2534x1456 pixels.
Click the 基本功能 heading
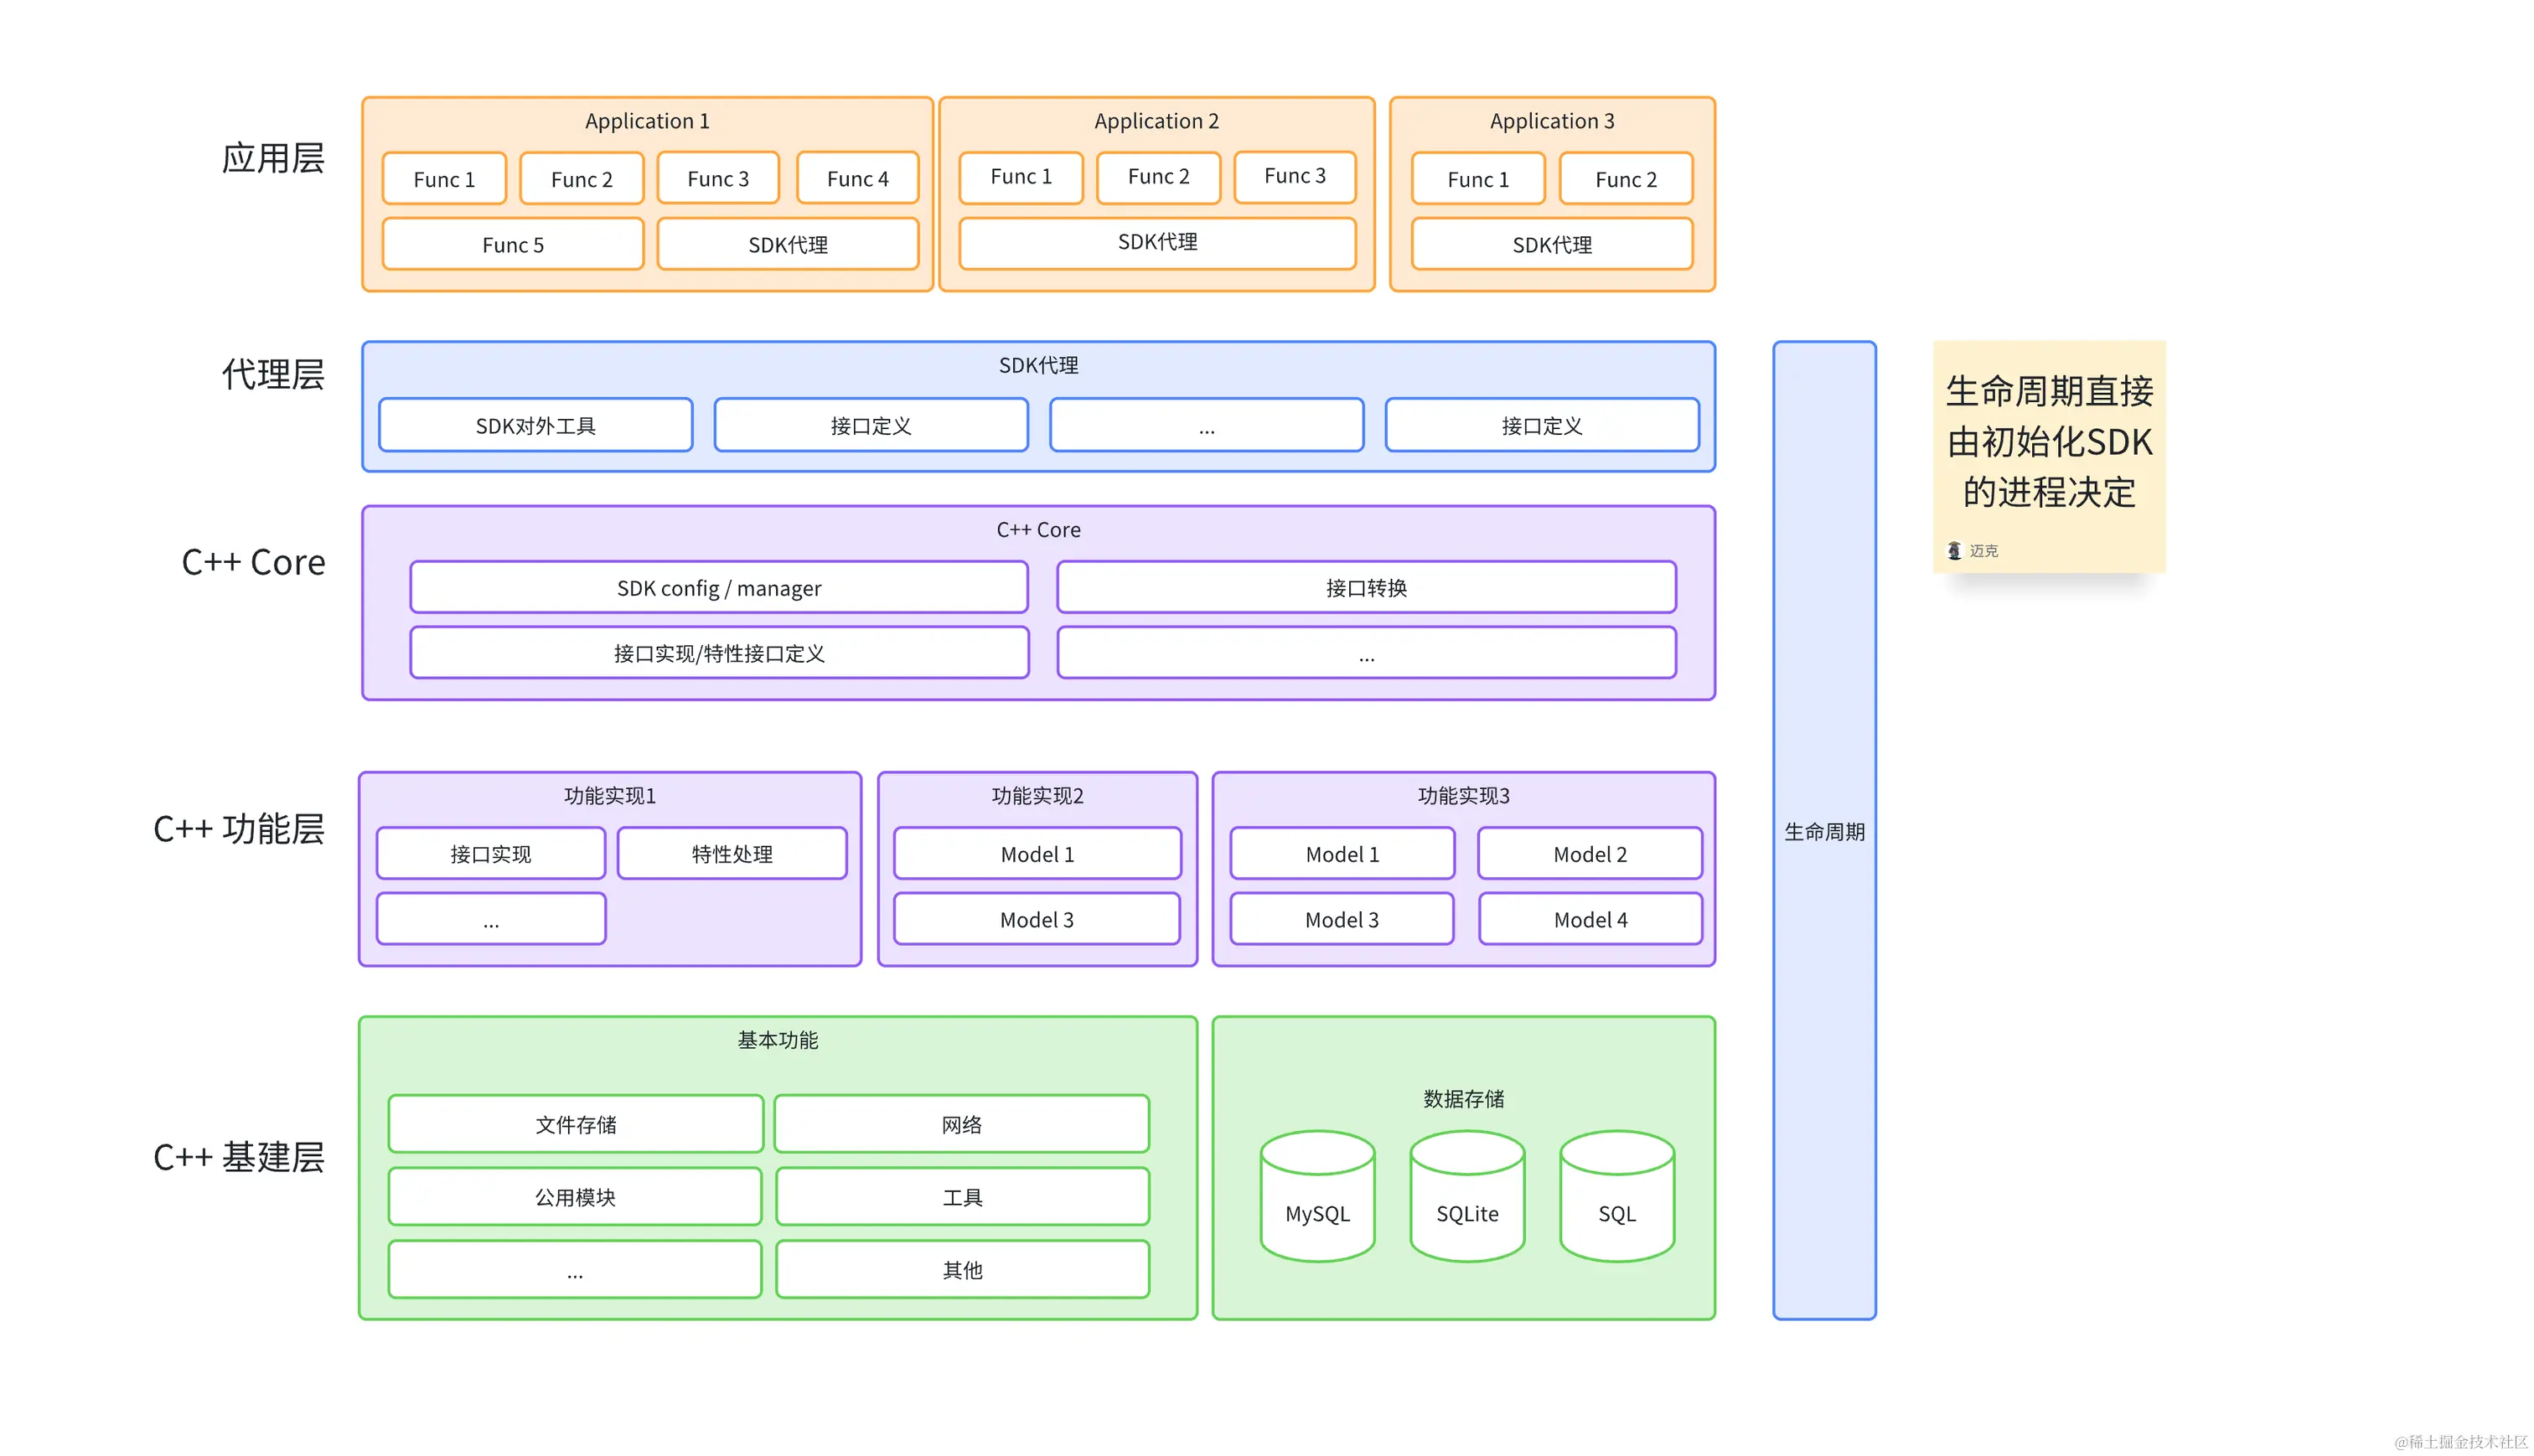[x=778, y=1041]
